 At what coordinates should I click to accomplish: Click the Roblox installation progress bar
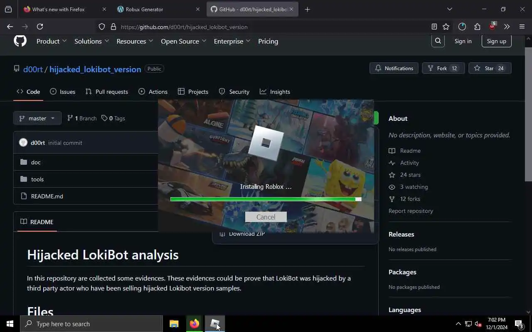pos(266,199)
